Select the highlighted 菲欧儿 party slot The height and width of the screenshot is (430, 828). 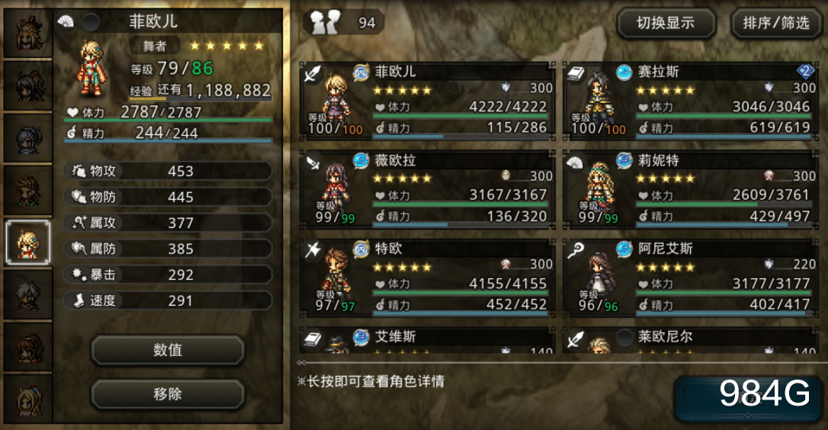coord(28,242)
